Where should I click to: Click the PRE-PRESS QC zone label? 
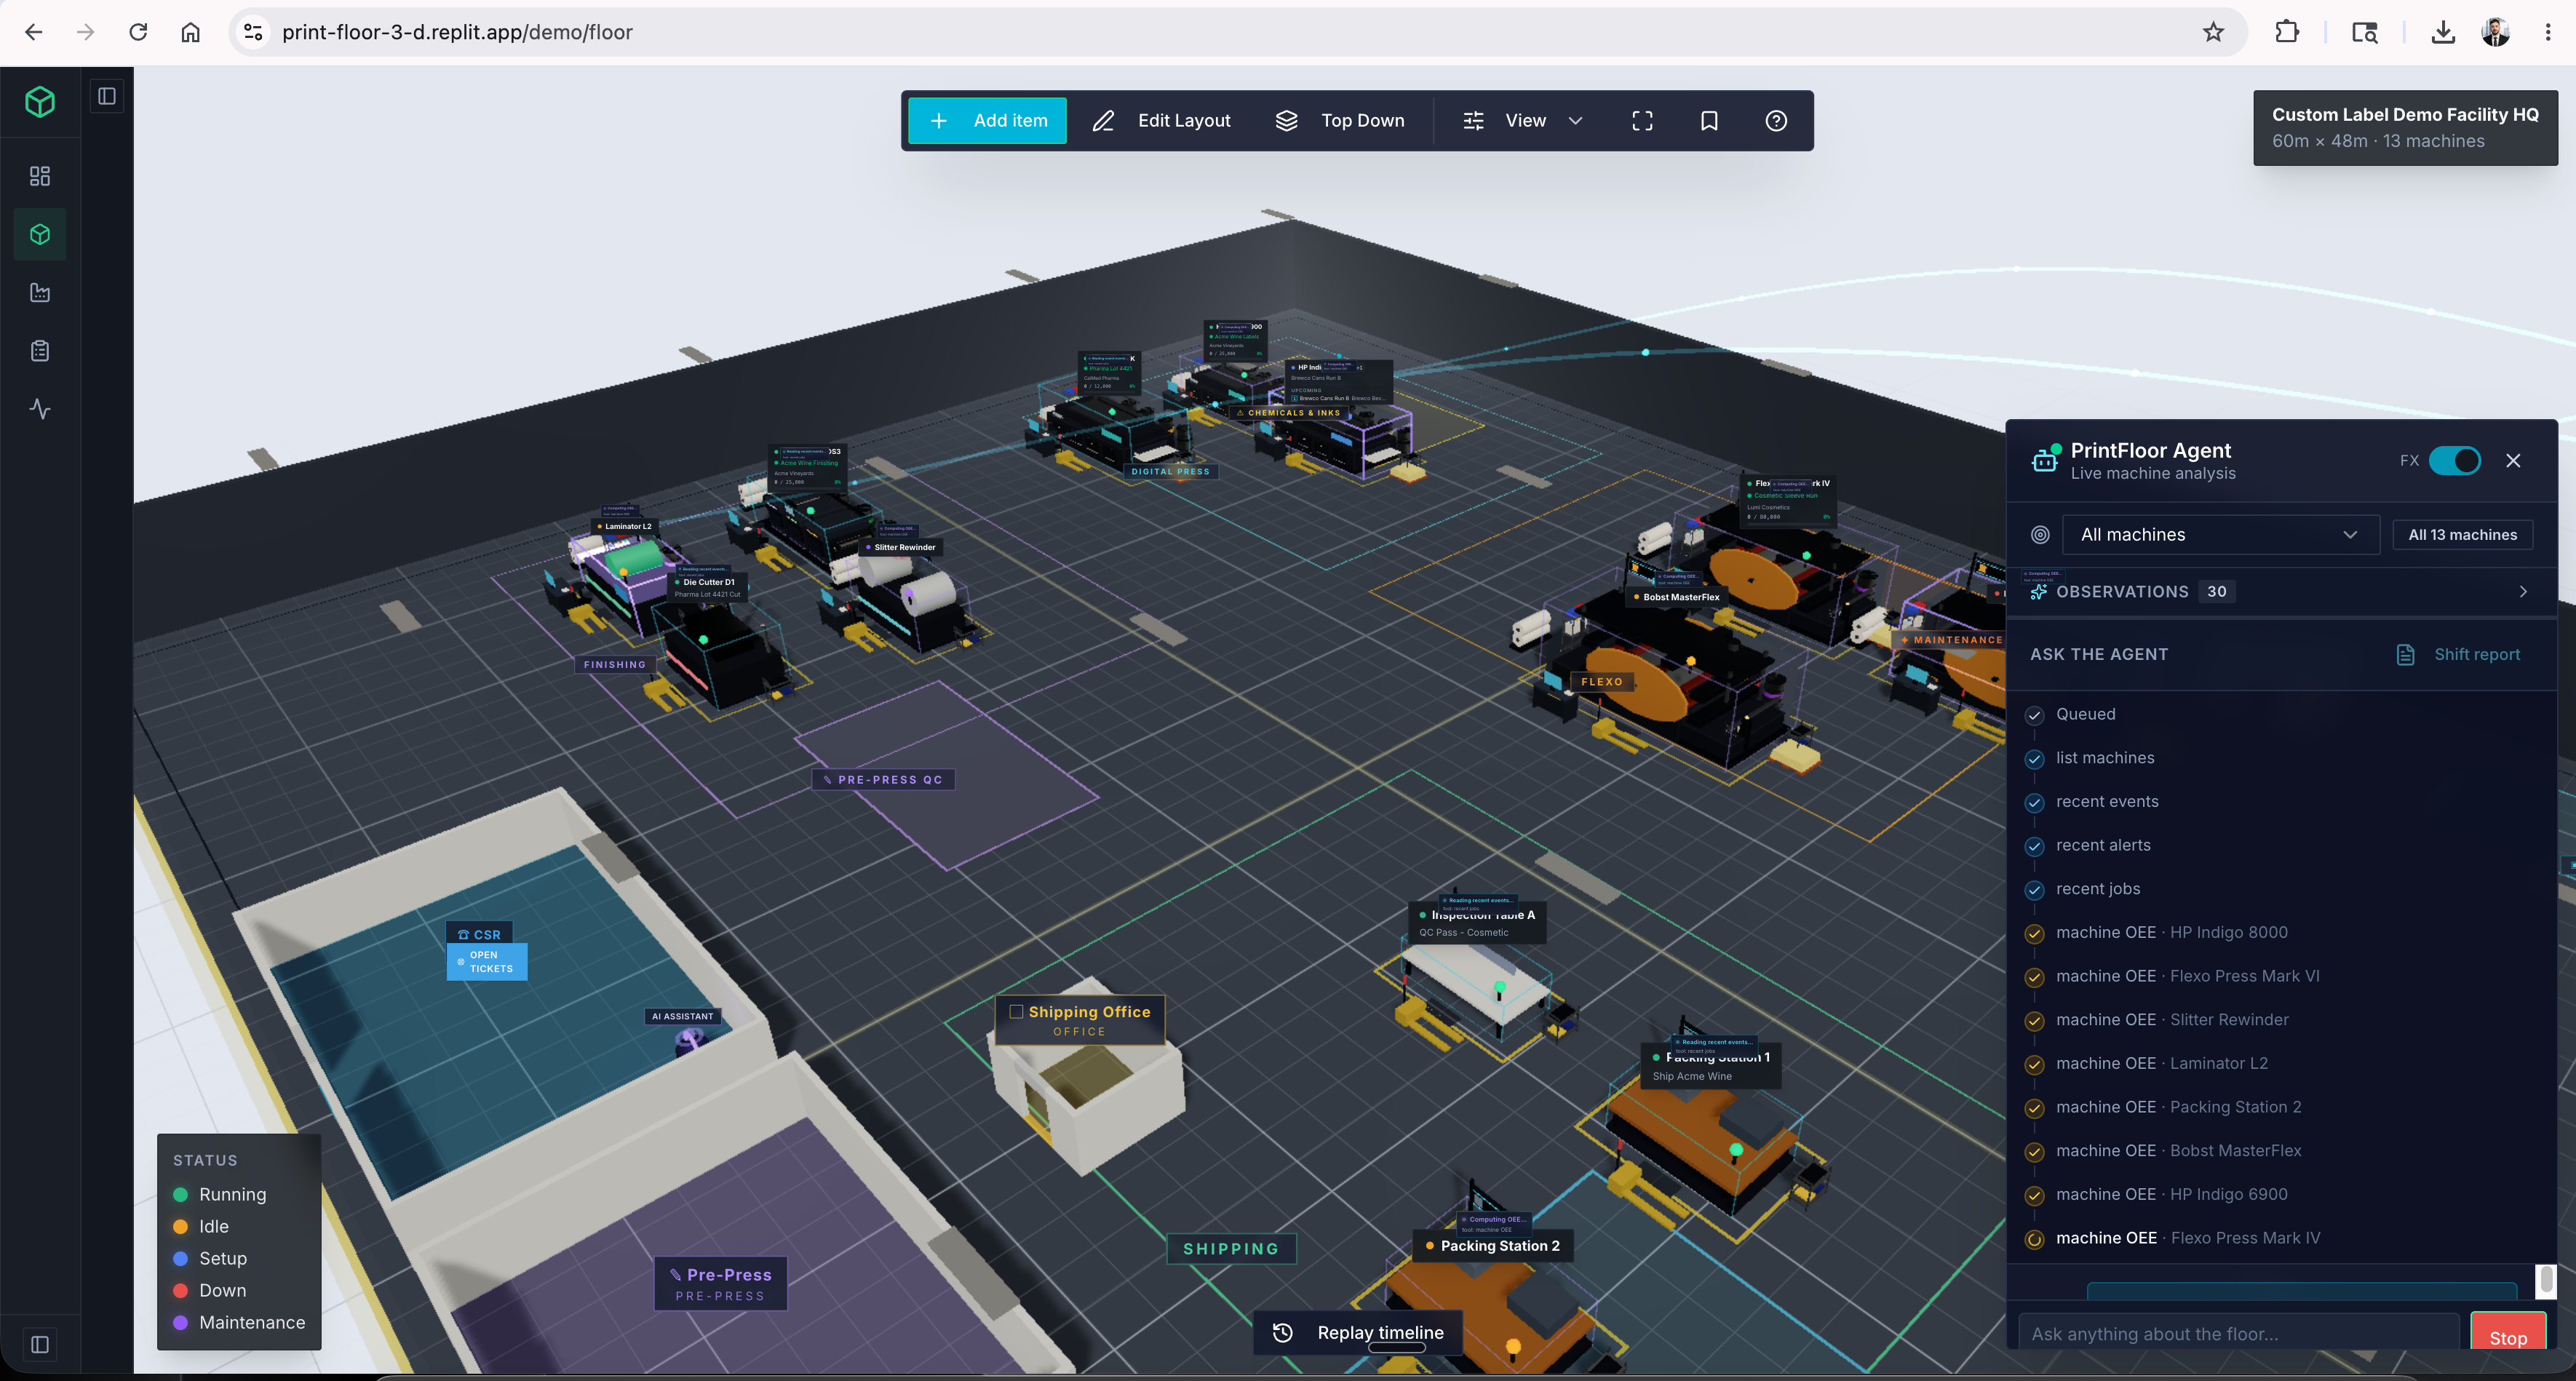pyautogui.click(x=883, y=780)
